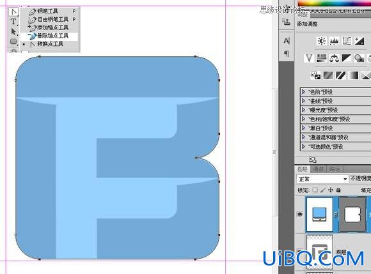Select the Convert Point tool in the toolbox
The height and width of the screenshot is (274, 371).
coord(13,11)
